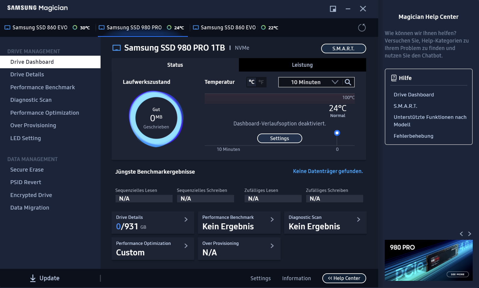Open Drive Details card arrow
479x288 pixels.
(x=186, y=219)
